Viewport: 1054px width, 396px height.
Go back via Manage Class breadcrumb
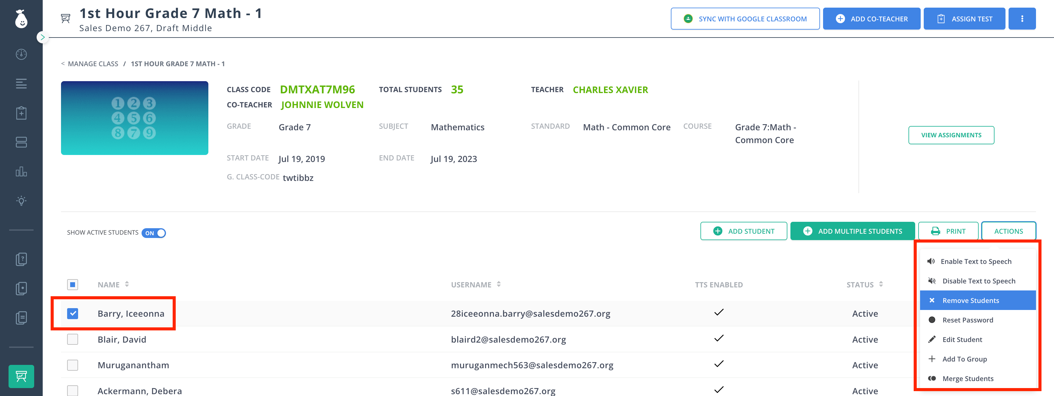click(x=93, y=64)
